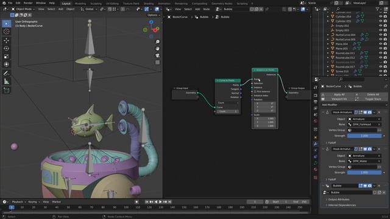Toggle render camera icon of NurbsCurve.004

click(x=385, y=35)
